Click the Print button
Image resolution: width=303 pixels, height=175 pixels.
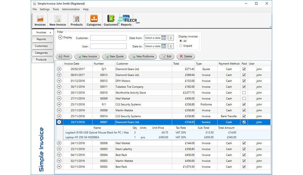[64, 56]
